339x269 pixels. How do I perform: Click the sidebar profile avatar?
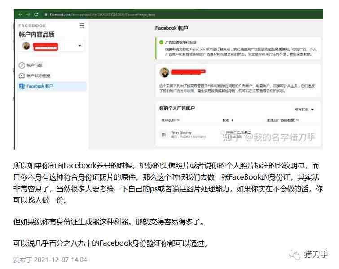pos(26,46)
